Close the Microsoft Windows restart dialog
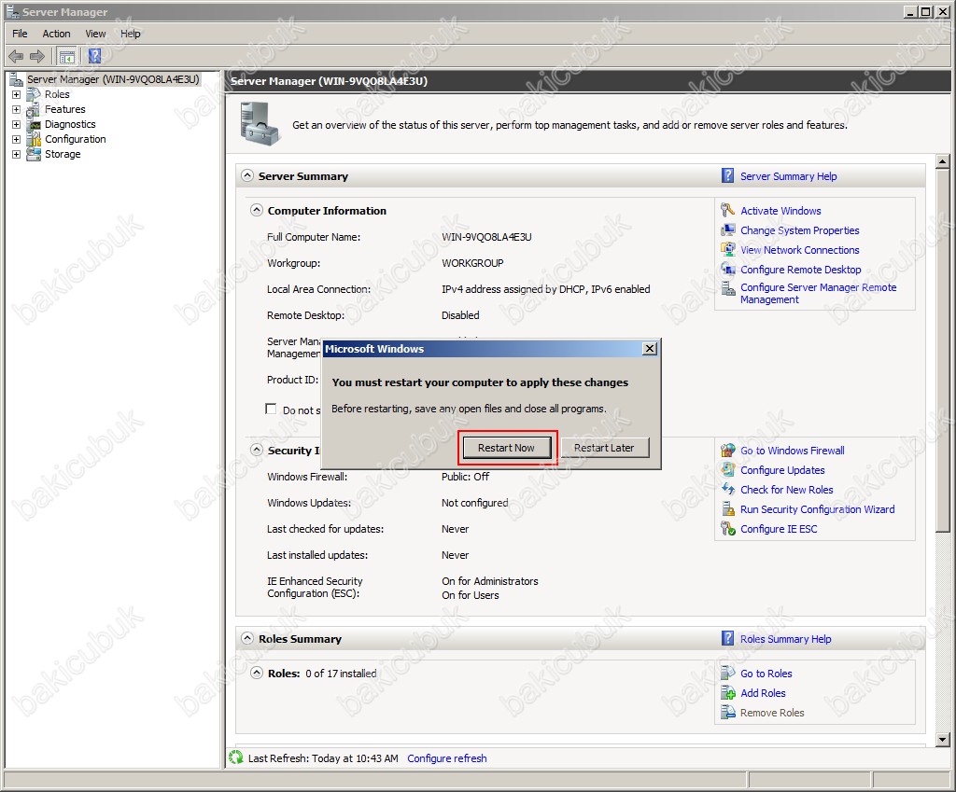The height and width of the screenshot is (792, 956). [x=650, y=349]
